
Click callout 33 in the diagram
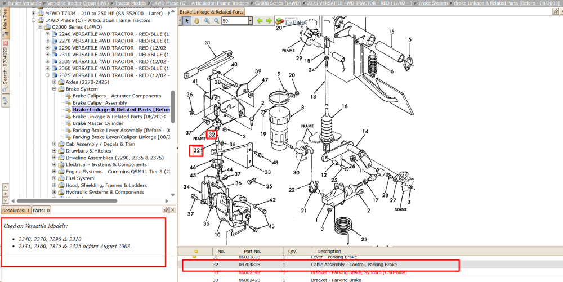(268, 172)
